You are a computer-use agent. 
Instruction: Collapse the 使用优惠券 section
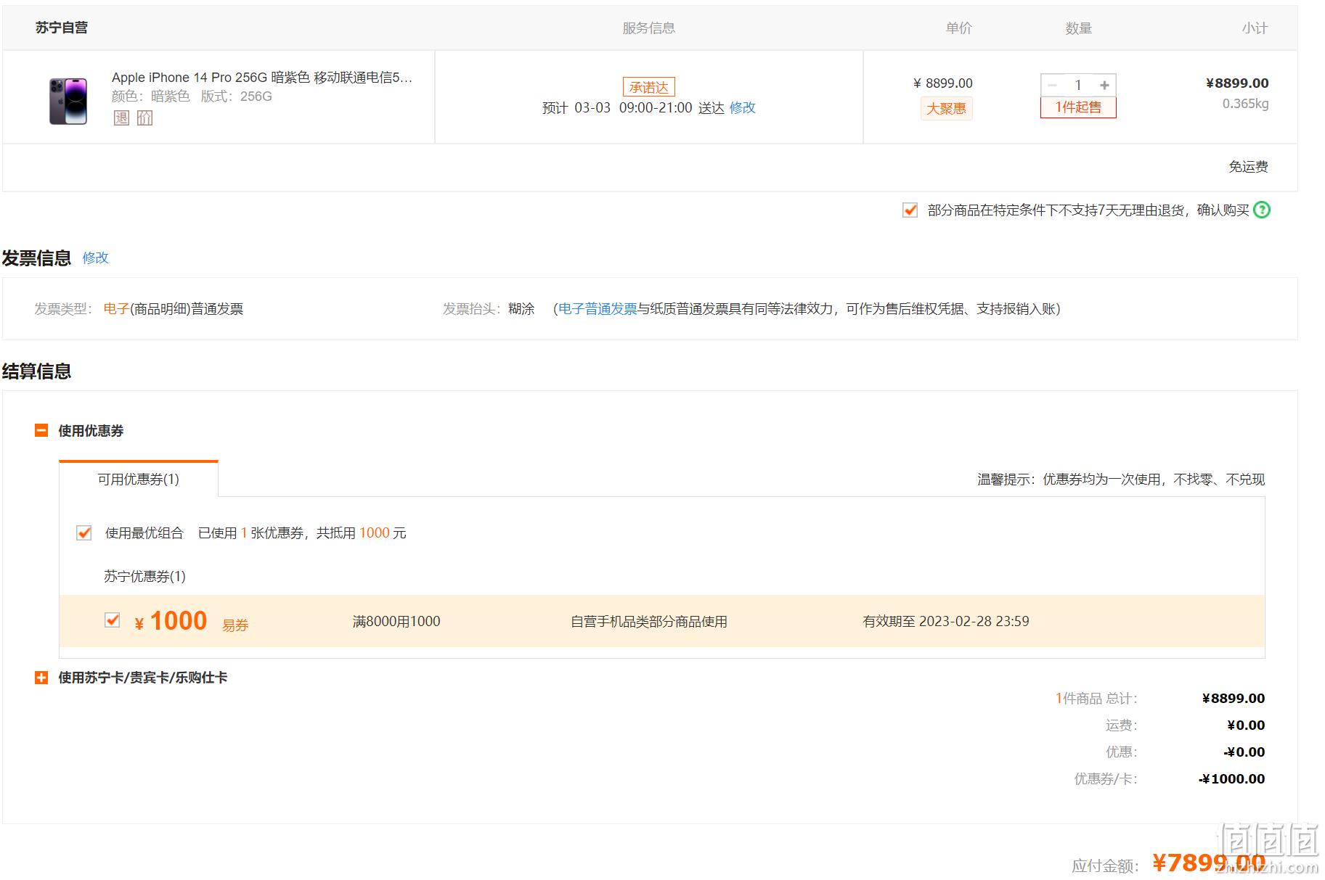point(41,430)
